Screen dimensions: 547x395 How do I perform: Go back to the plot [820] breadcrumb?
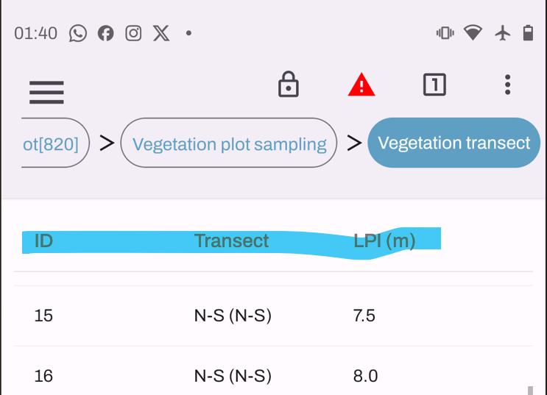53,143
